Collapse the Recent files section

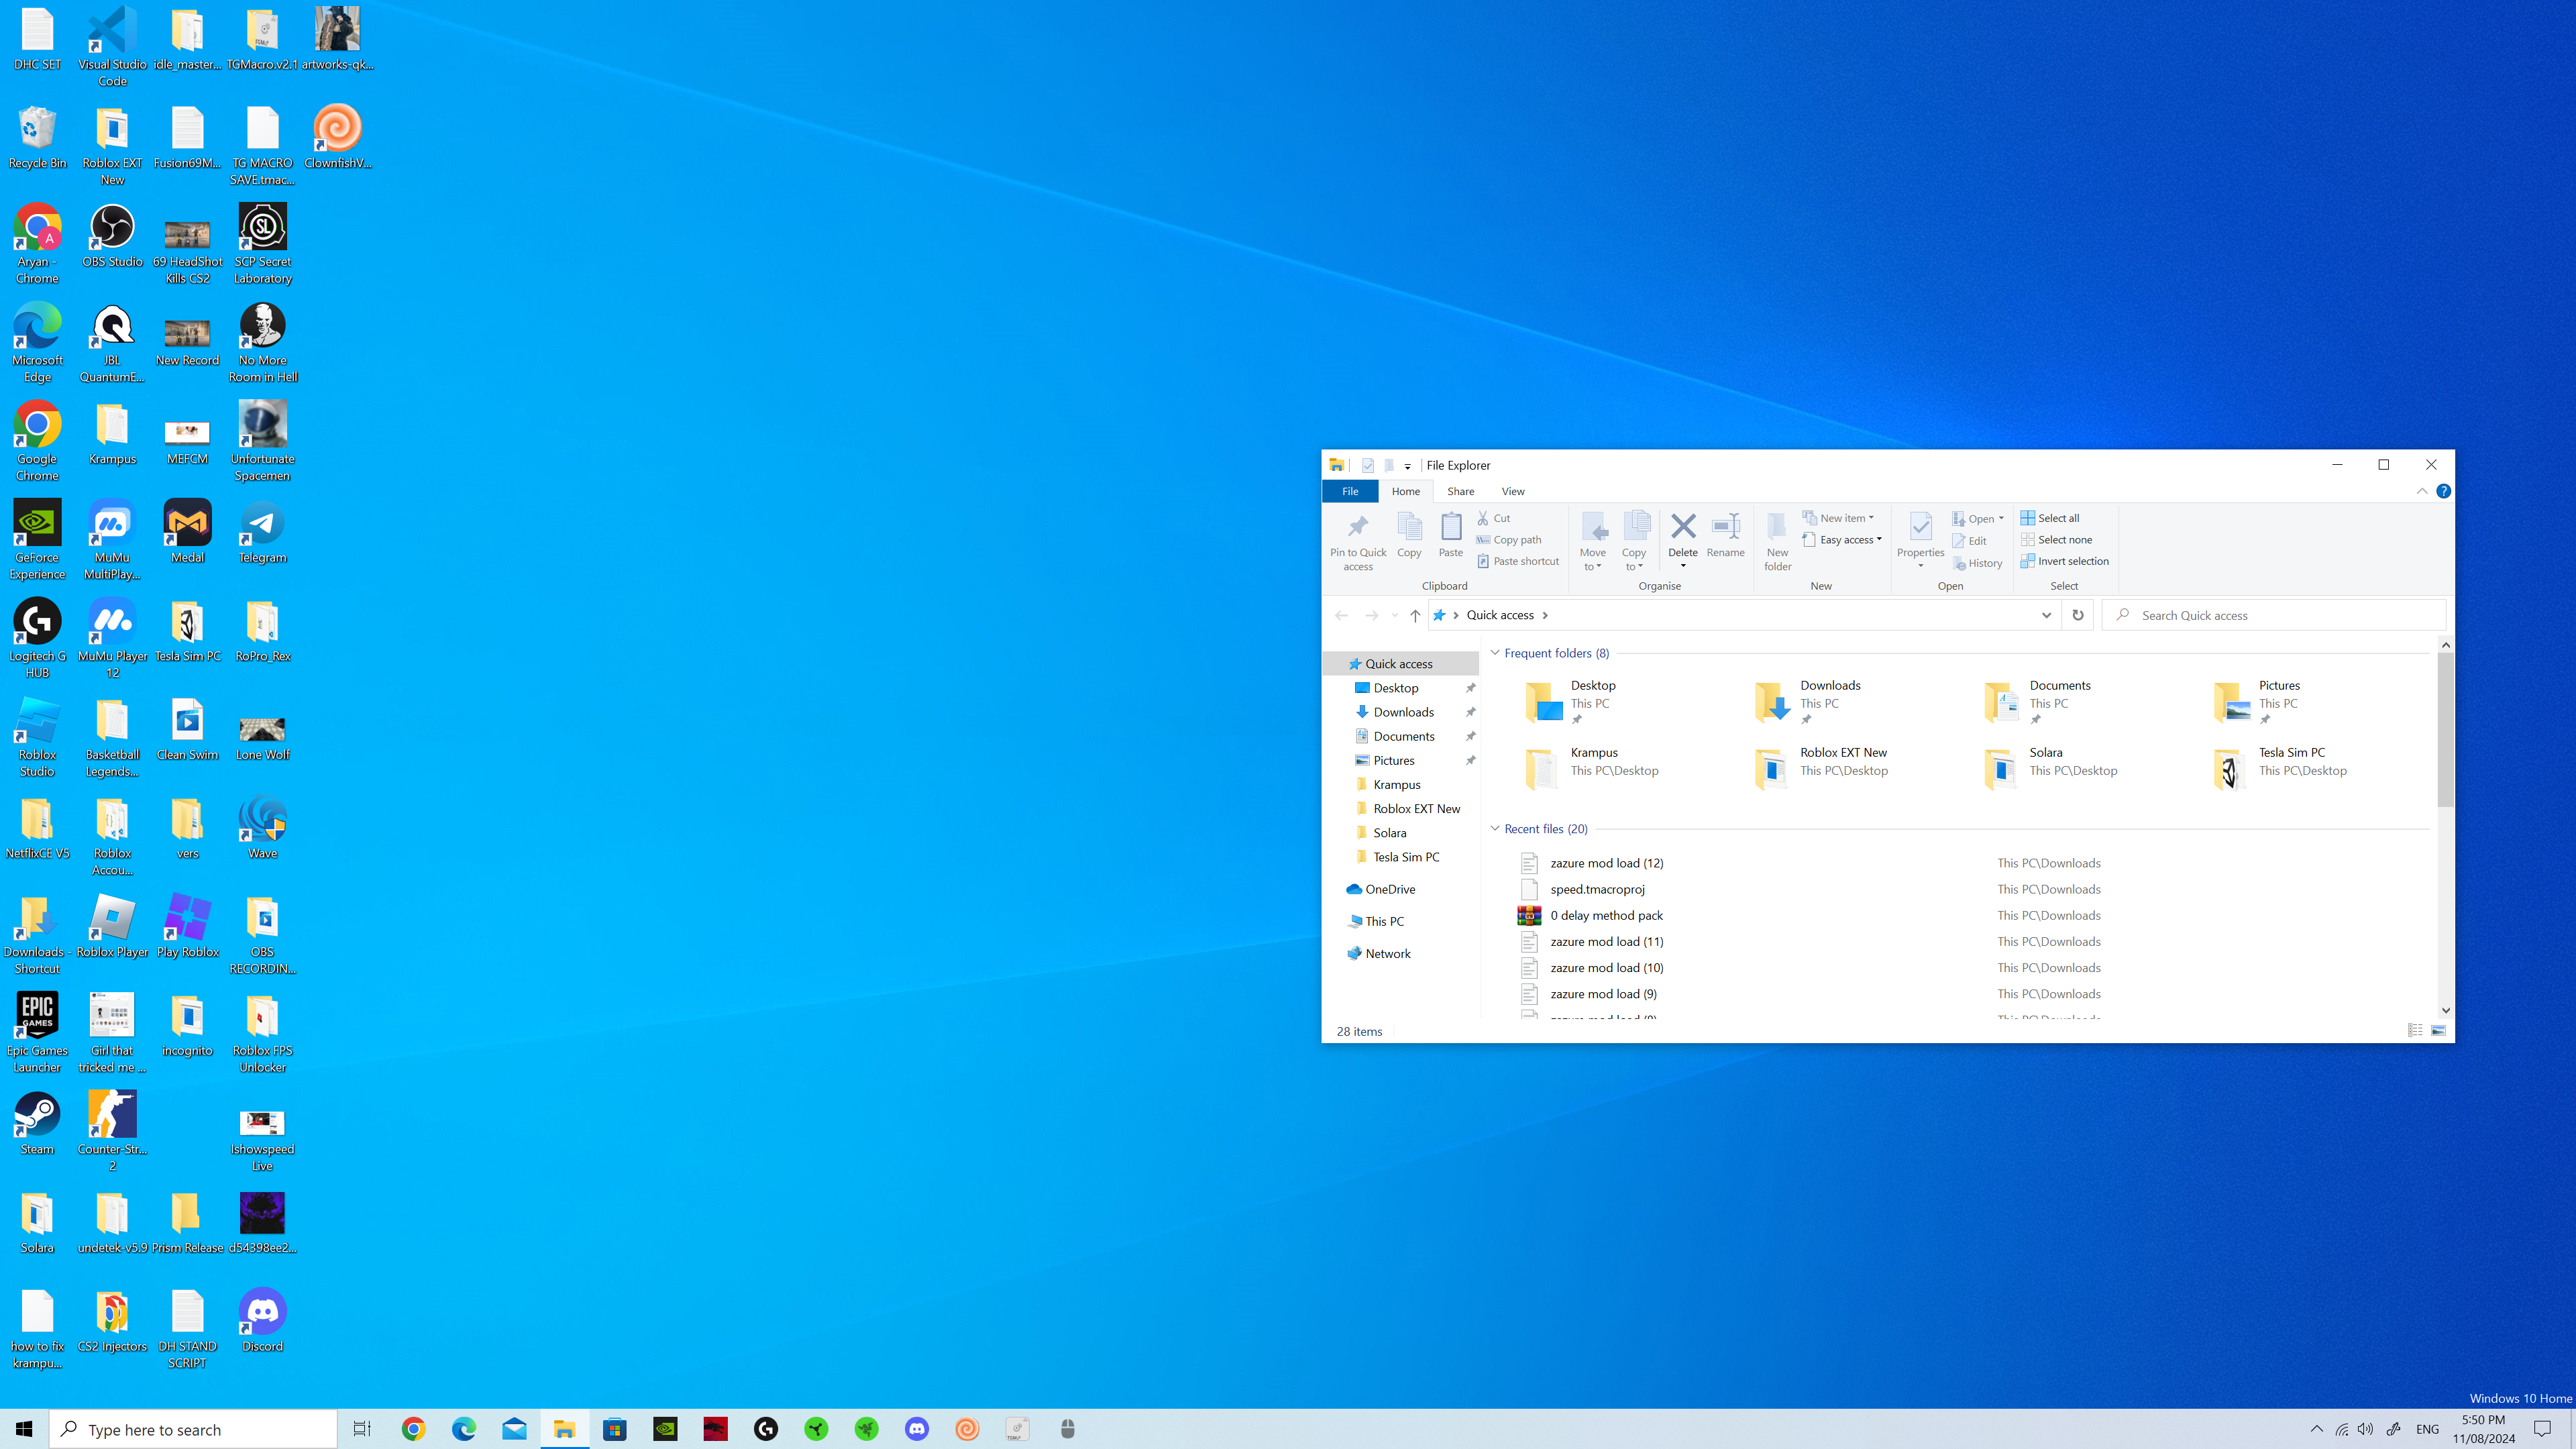pyautogui.click(x=1495, y=829)
